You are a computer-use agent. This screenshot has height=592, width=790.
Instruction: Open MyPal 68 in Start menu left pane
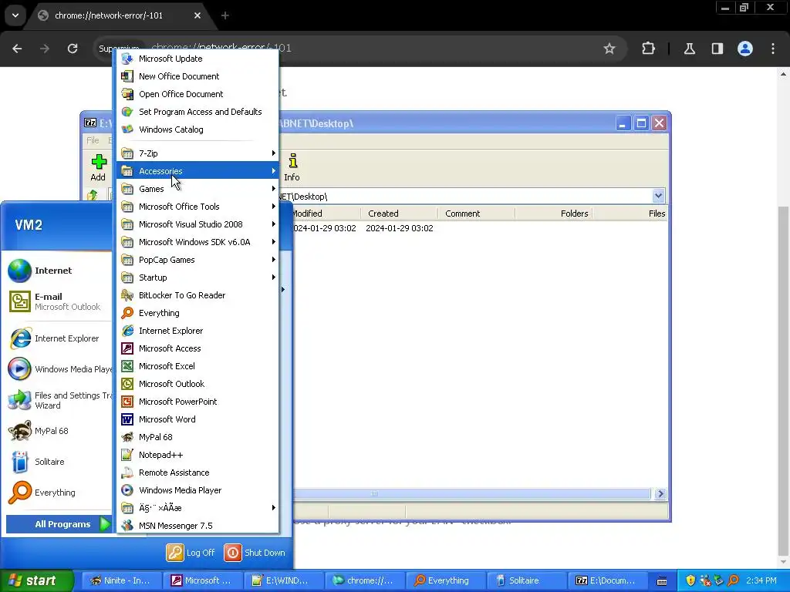pos(59,432)
